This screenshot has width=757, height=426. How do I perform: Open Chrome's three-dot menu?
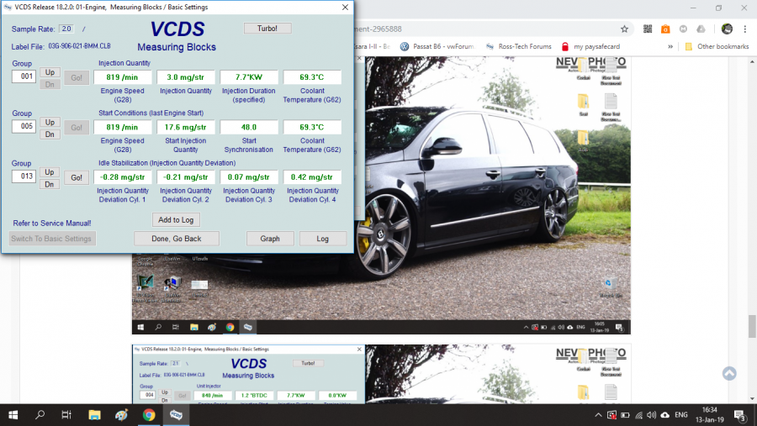click(x=745, y=29)
